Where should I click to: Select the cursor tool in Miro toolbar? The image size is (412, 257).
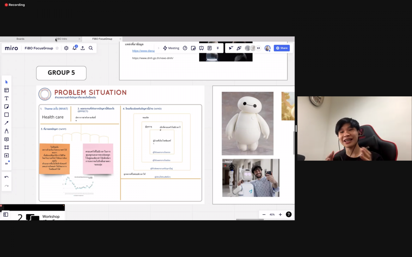[6, 82]
